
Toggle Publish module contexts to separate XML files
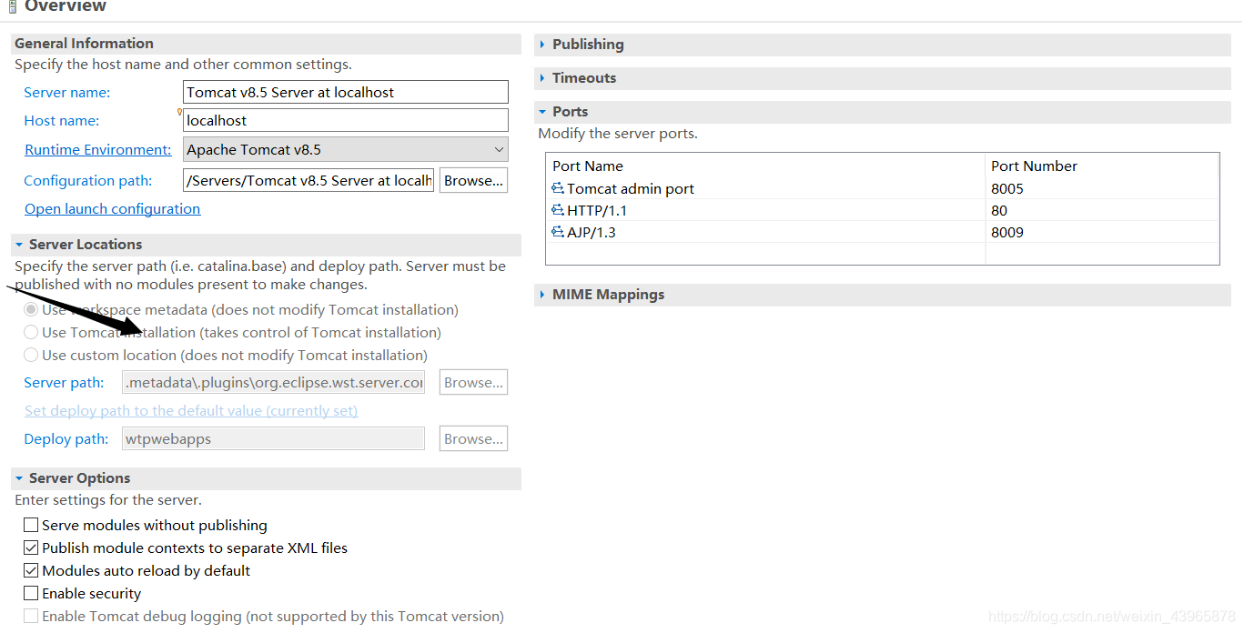click(31, 548)
